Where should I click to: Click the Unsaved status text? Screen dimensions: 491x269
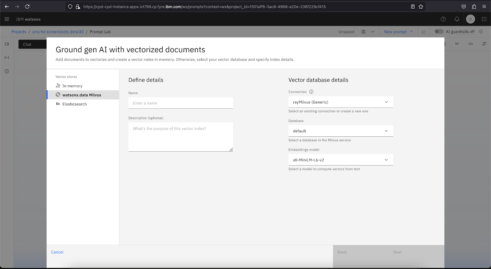point(346,32)
